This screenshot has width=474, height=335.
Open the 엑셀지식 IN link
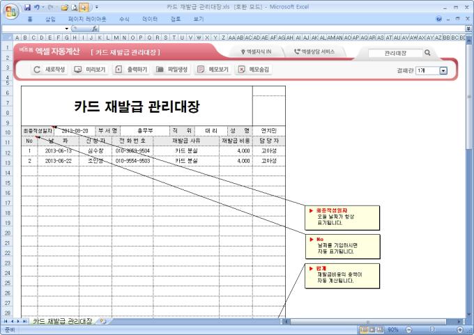pos(256,52)
